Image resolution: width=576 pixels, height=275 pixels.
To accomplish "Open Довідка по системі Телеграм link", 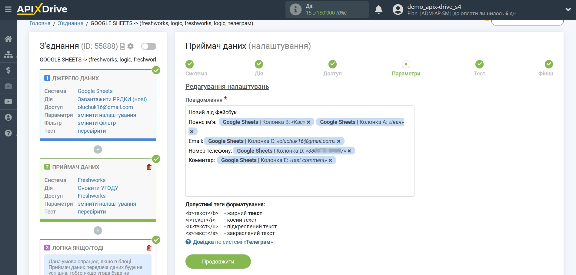I will 229,242.
